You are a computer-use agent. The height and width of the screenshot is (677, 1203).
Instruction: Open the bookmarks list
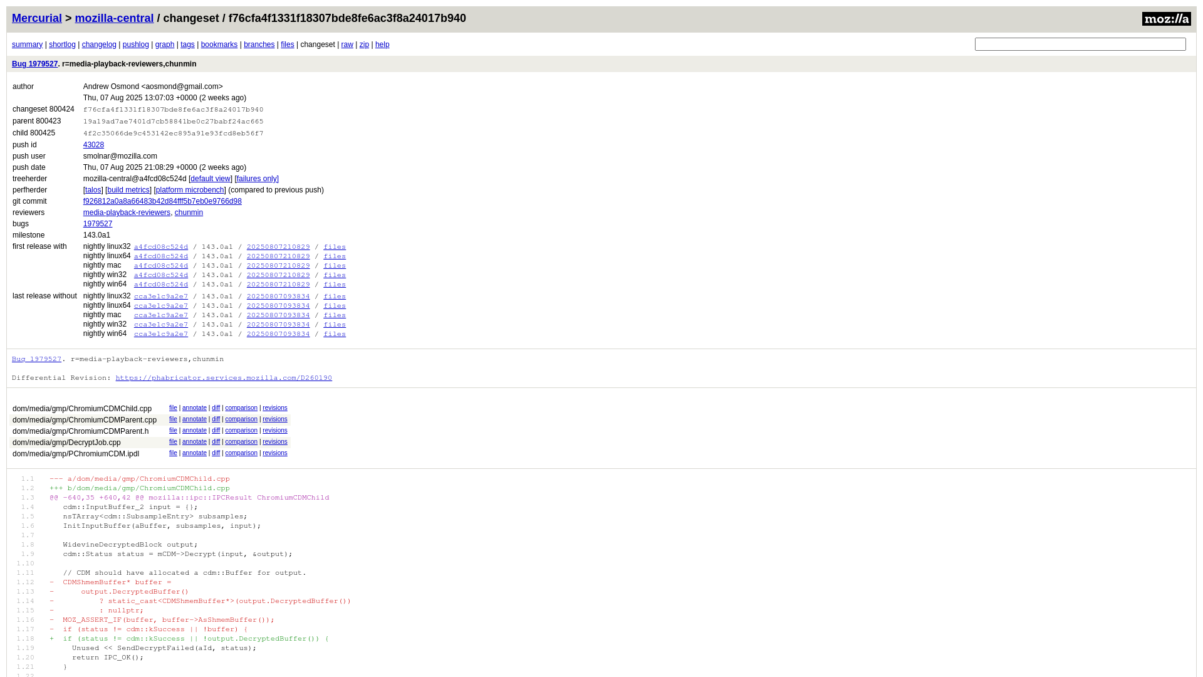(x=219, y=45)
